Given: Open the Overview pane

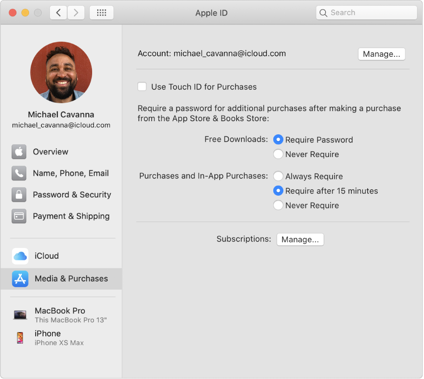Looking at the screenshot, I should pos(61,152).
